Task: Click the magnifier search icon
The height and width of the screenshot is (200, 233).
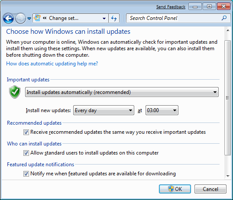Action: [x=224, y=18]
